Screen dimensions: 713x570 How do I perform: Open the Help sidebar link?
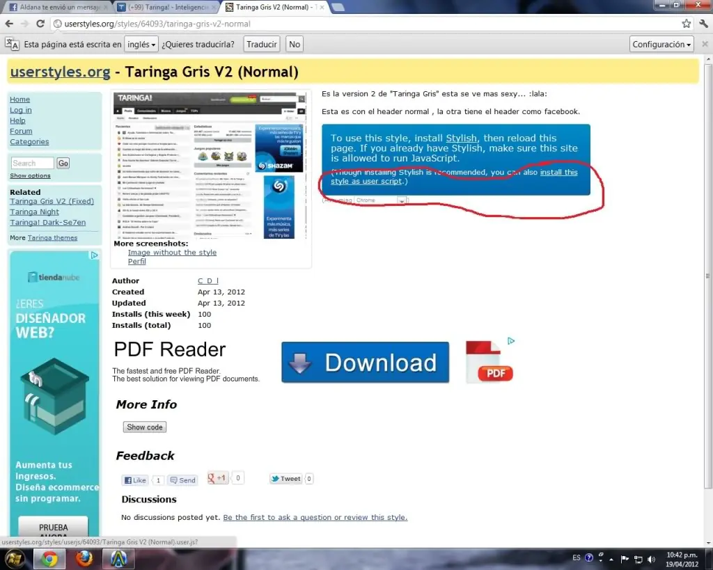pyautogui.click(x=17, y=120)
